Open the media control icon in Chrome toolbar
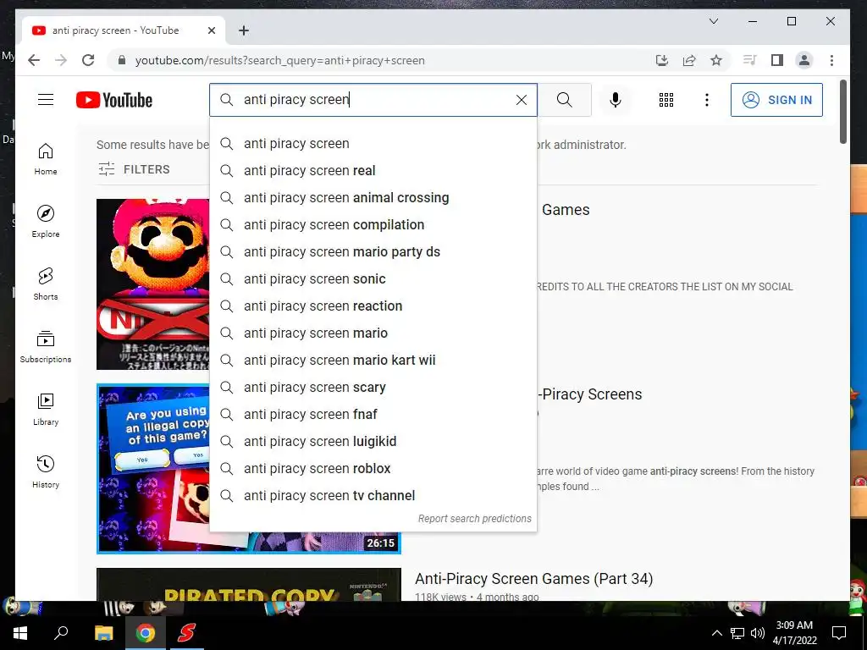This screenshot has width=867, height=650. [750, 60]
